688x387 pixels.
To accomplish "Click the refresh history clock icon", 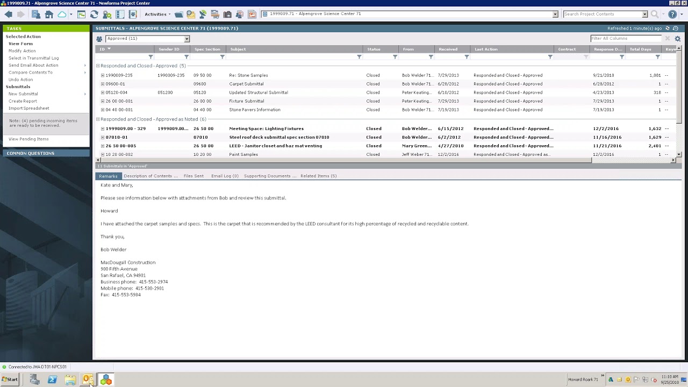I will coord(675,28).
